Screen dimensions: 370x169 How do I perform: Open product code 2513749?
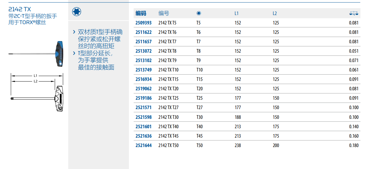pos(143,70)
